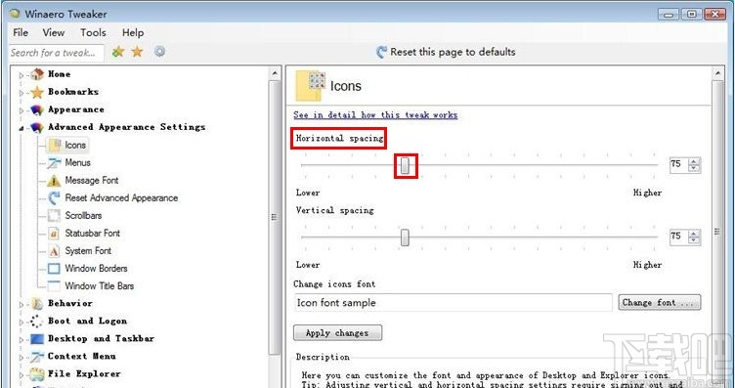Screen dimensions: 735x388
Task: Focus the Search for a tweak field
Action: click(57, 53)
